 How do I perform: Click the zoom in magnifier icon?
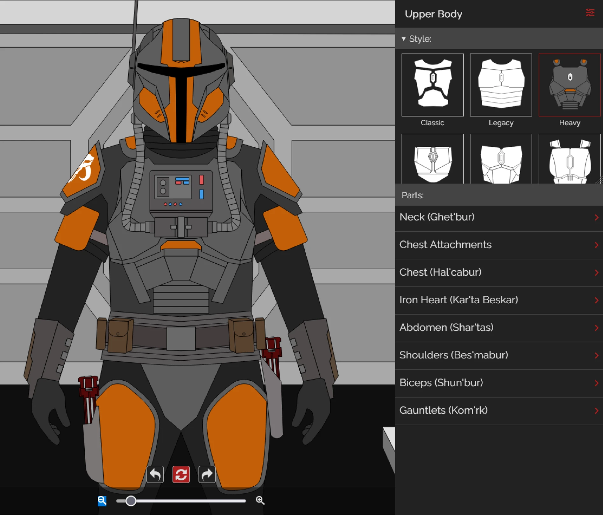click(260, 500)
